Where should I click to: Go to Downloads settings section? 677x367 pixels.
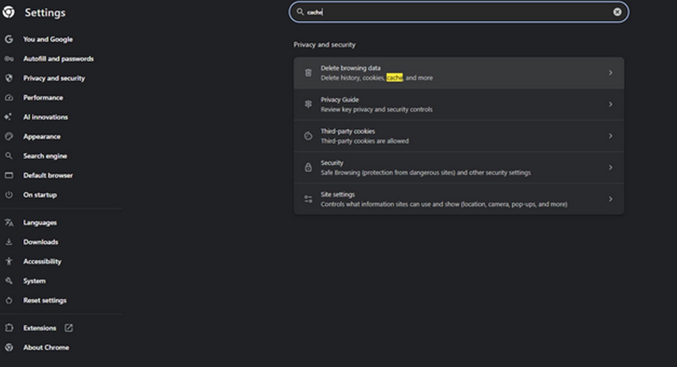pyautogui.click(x=41, y=242)
